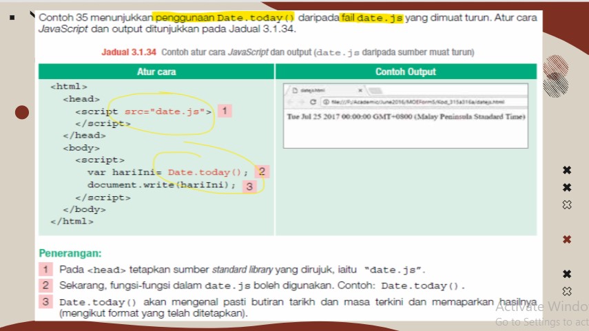Click the 'Atur cara' table header
Viewport: 589px width, 331px height.
coord(156,72)
